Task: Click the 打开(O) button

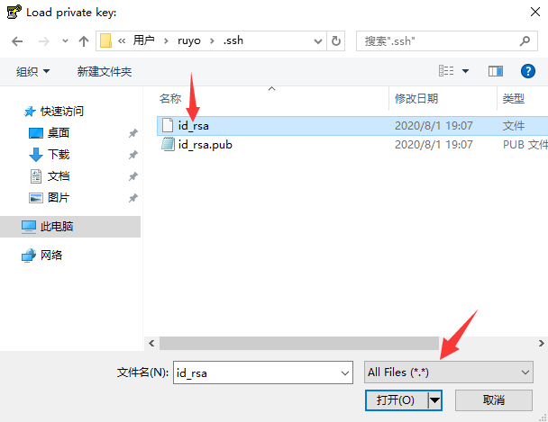Action: coord(397,400)
